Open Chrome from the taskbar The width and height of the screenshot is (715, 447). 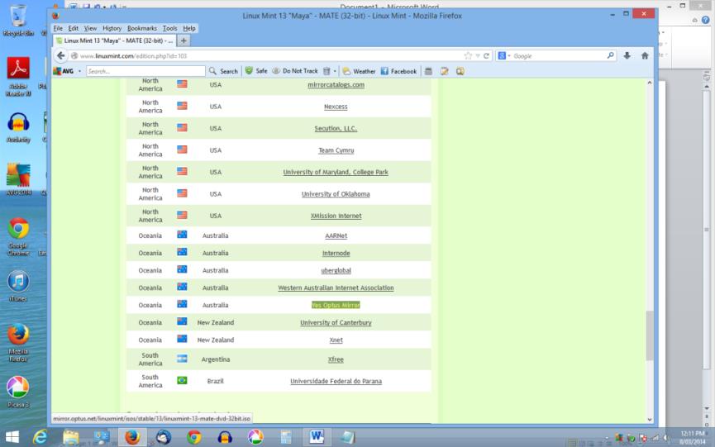pos(194,437)
